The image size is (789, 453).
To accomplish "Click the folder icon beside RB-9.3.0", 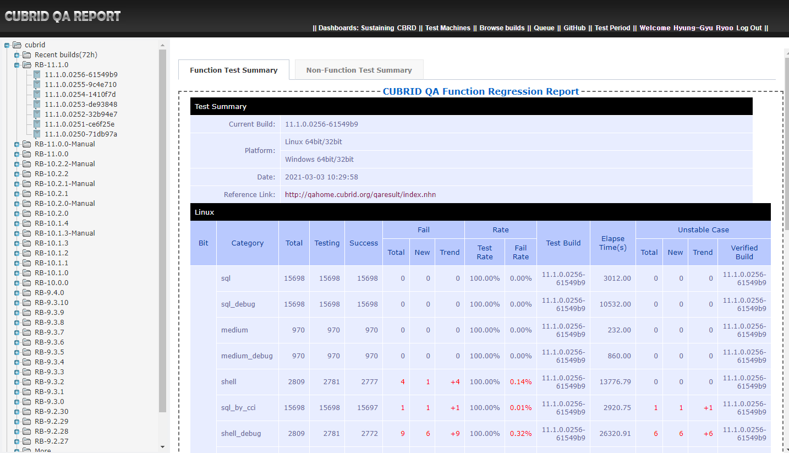I will pos(26,402).
